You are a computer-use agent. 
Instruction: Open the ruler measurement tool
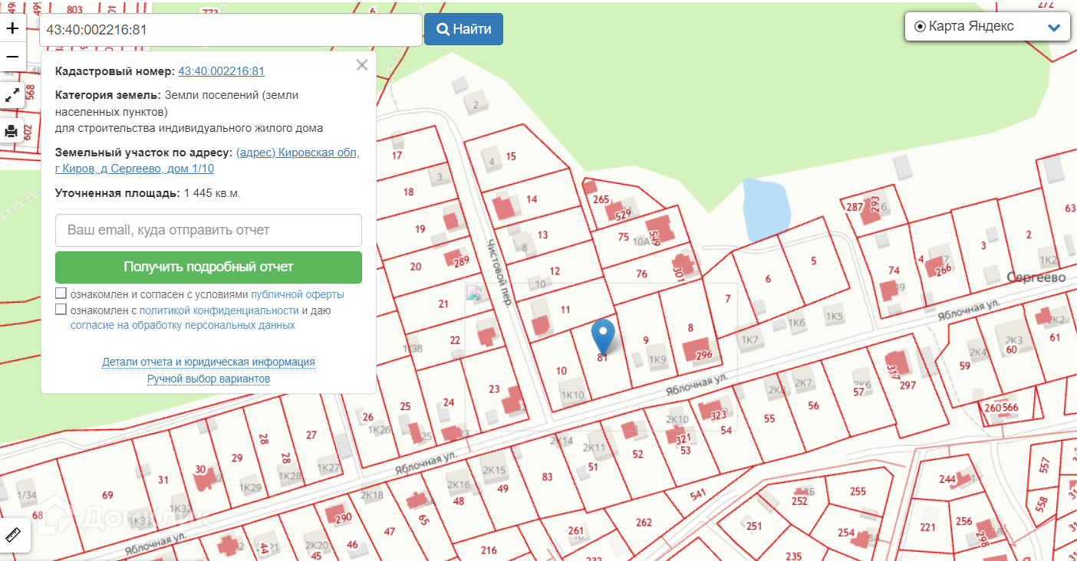pos(14,535)
